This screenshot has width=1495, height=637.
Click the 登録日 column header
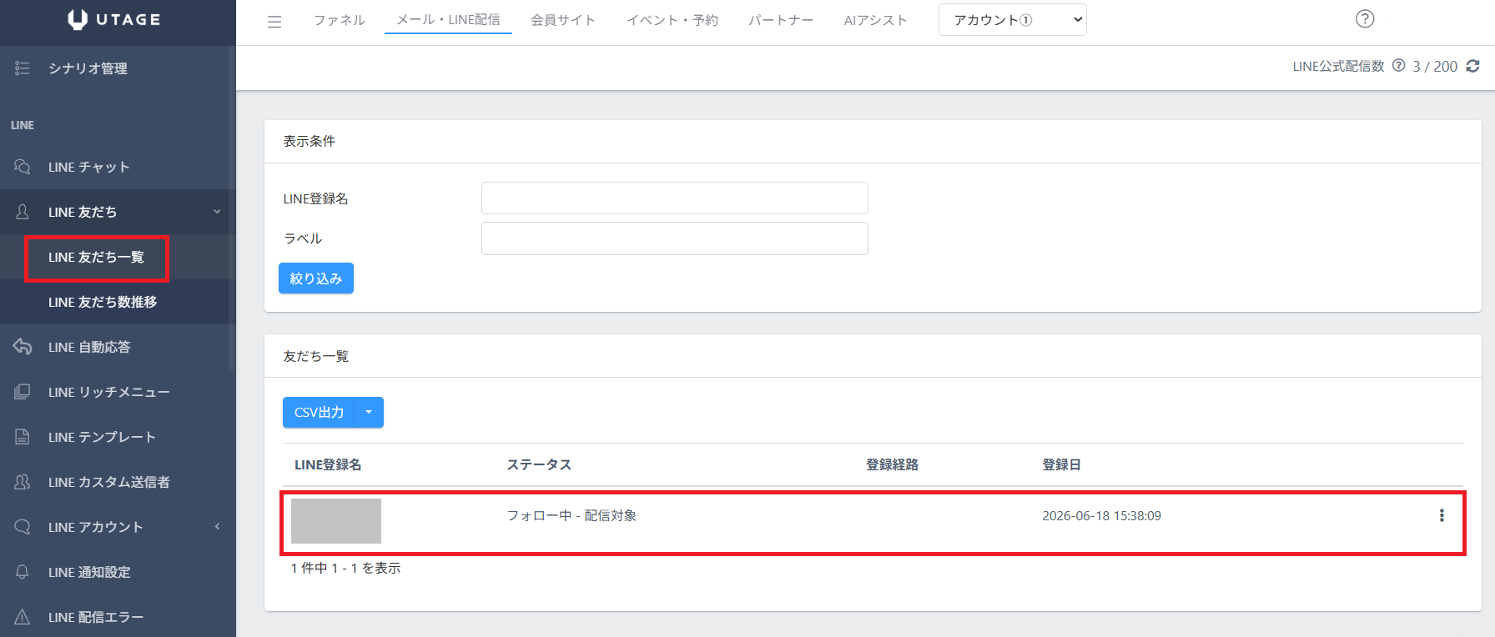[1061, 464]
